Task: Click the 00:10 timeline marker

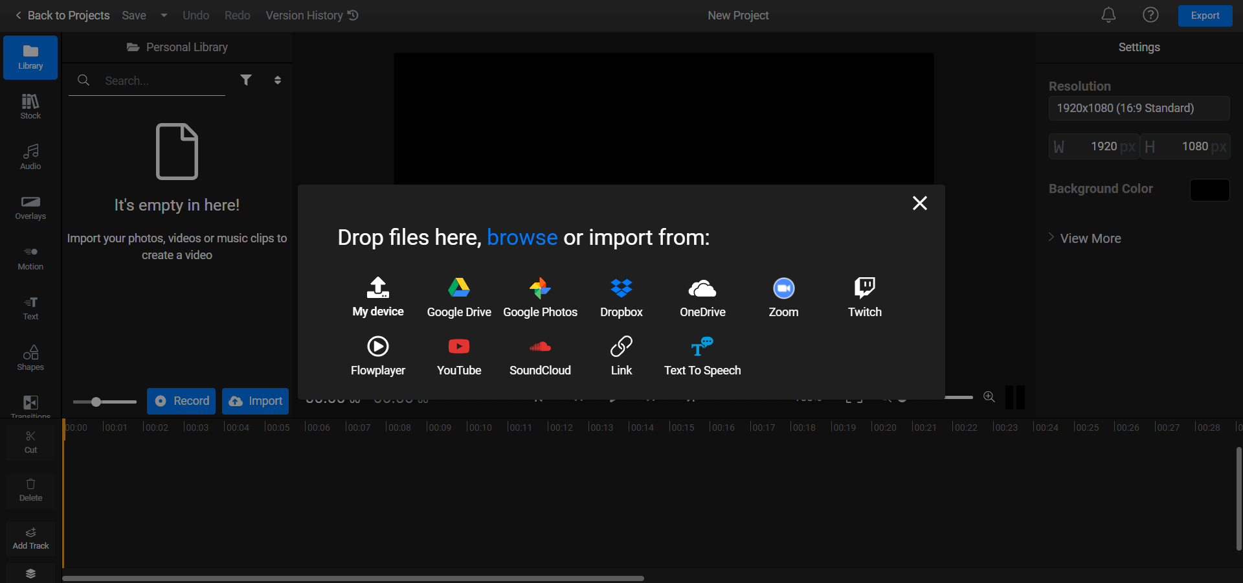Action: coord(479,427)
